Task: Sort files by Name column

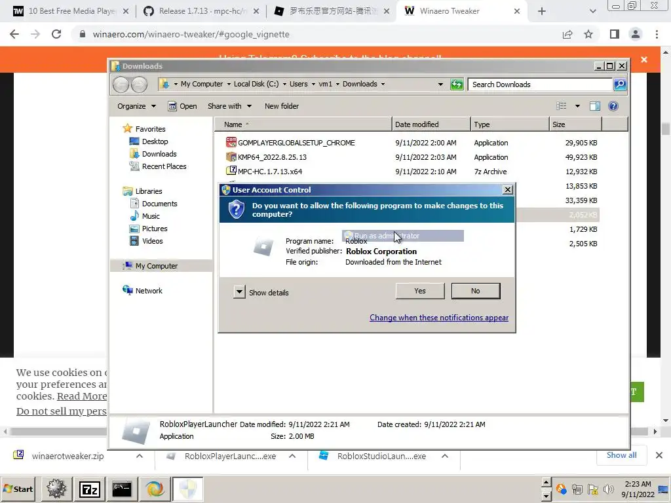Action: 303,124
